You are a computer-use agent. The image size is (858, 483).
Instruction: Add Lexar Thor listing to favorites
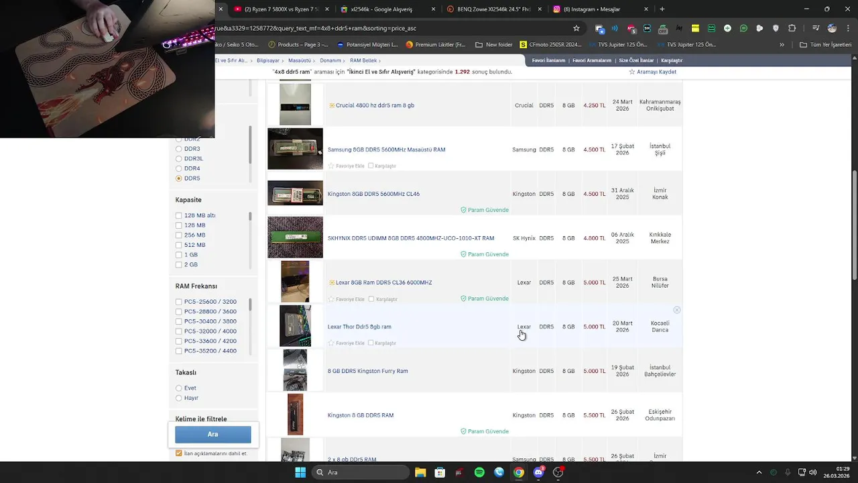(331, 343)
